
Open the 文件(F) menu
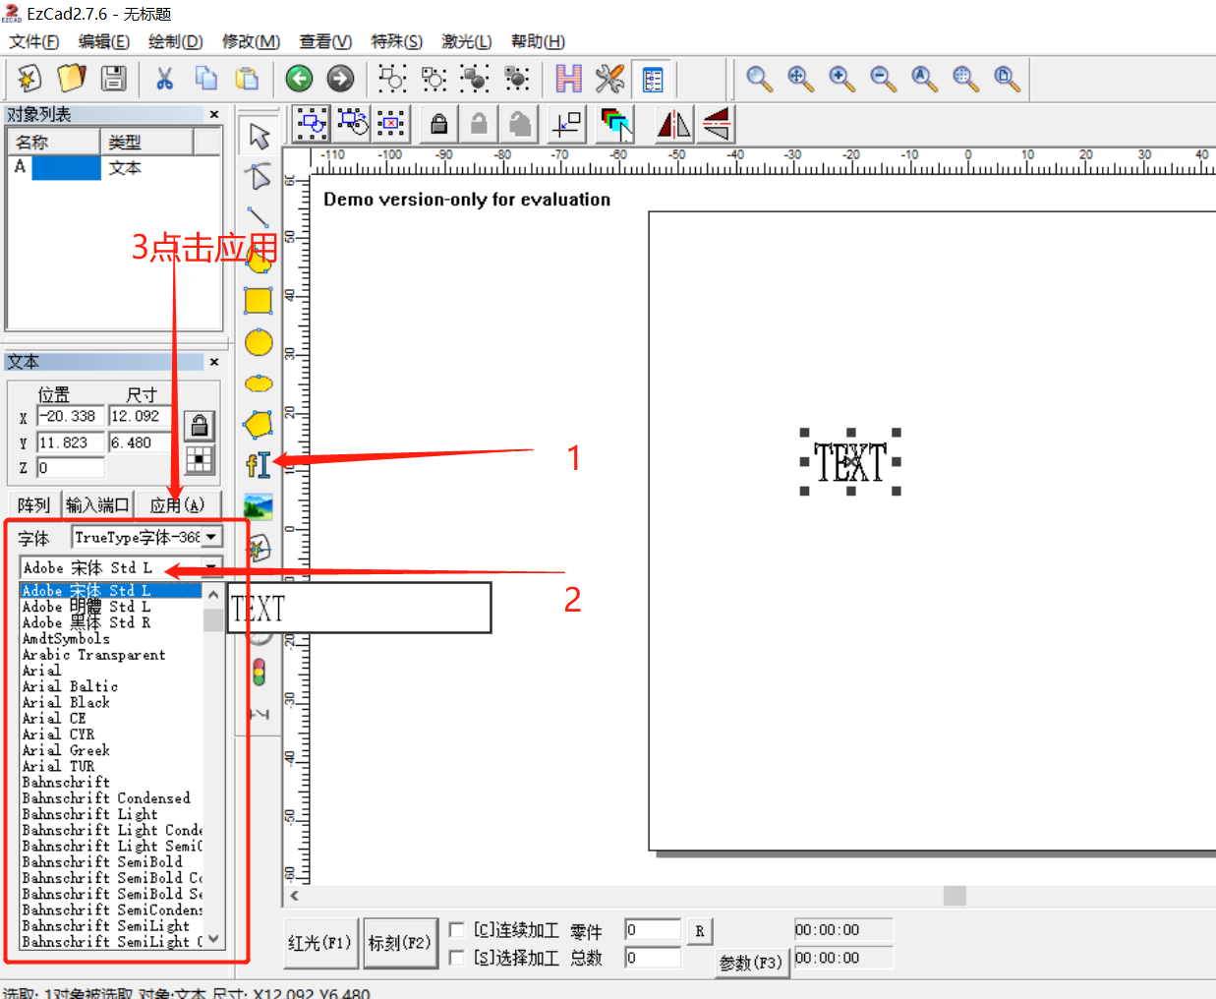point(34,41)
